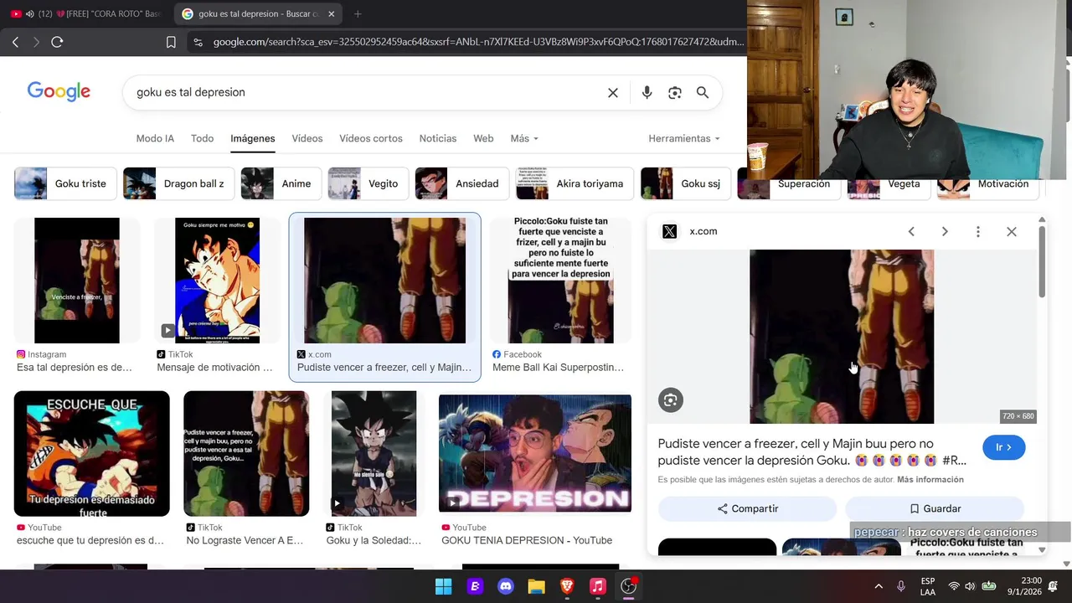
Task: Open three-dot options in preview panel
Action: (x=978, y=232)
